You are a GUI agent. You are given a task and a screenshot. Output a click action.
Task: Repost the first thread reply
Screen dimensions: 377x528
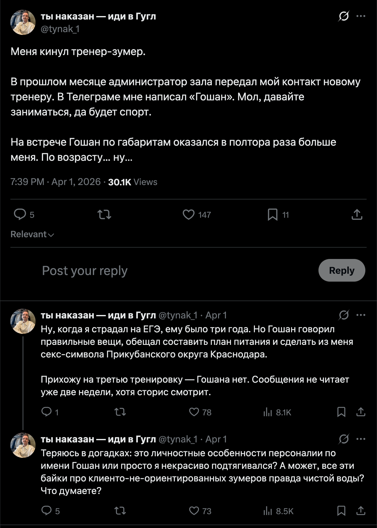click(120, 412)
